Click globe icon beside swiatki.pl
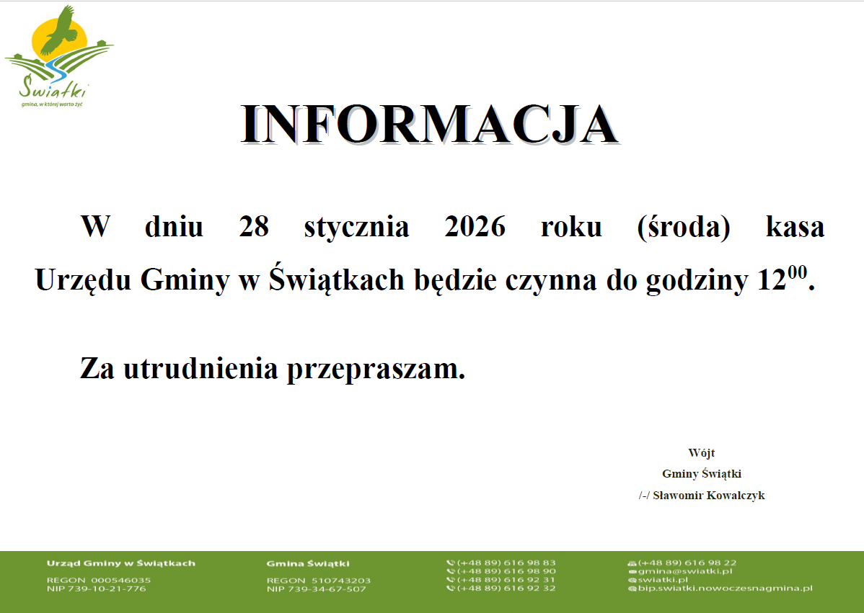 [x=632, y=580]
